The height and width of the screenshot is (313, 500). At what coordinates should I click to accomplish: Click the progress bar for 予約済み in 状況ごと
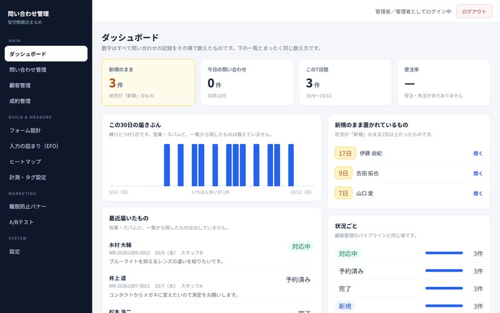coord(444,270)
